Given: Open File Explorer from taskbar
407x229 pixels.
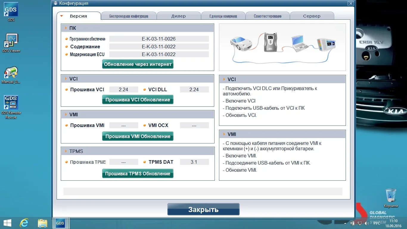Looking at the screenshot, I should [x=43, y=223].
